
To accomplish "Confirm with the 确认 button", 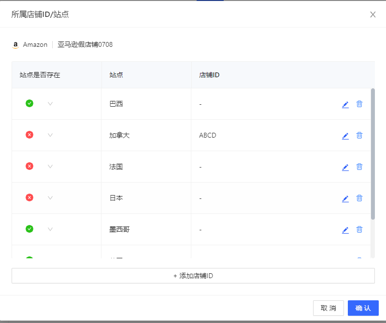I will coord(363,308).
